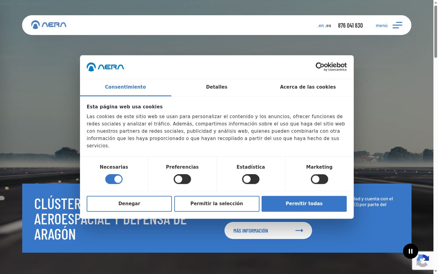Screen dimensions: 438x274
Task: Switch language to .es
Action: [x=328, y=26]
